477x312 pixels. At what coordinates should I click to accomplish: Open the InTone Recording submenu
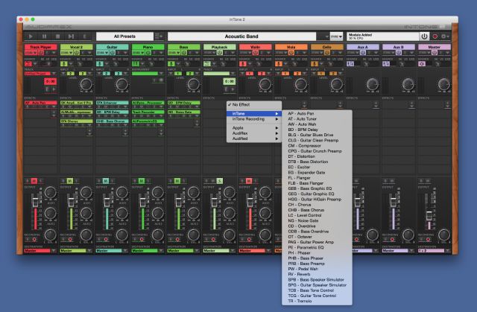(253, 119)
